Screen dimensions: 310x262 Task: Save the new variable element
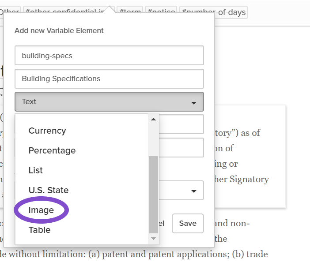188,223
